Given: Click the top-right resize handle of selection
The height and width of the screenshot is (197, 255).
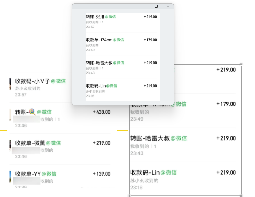Looking at the screenshot, I should pos(241,64).
